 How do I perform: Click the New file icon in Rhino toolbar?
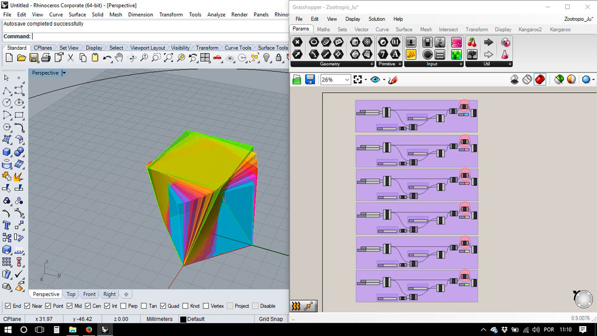tap(9, 58)
